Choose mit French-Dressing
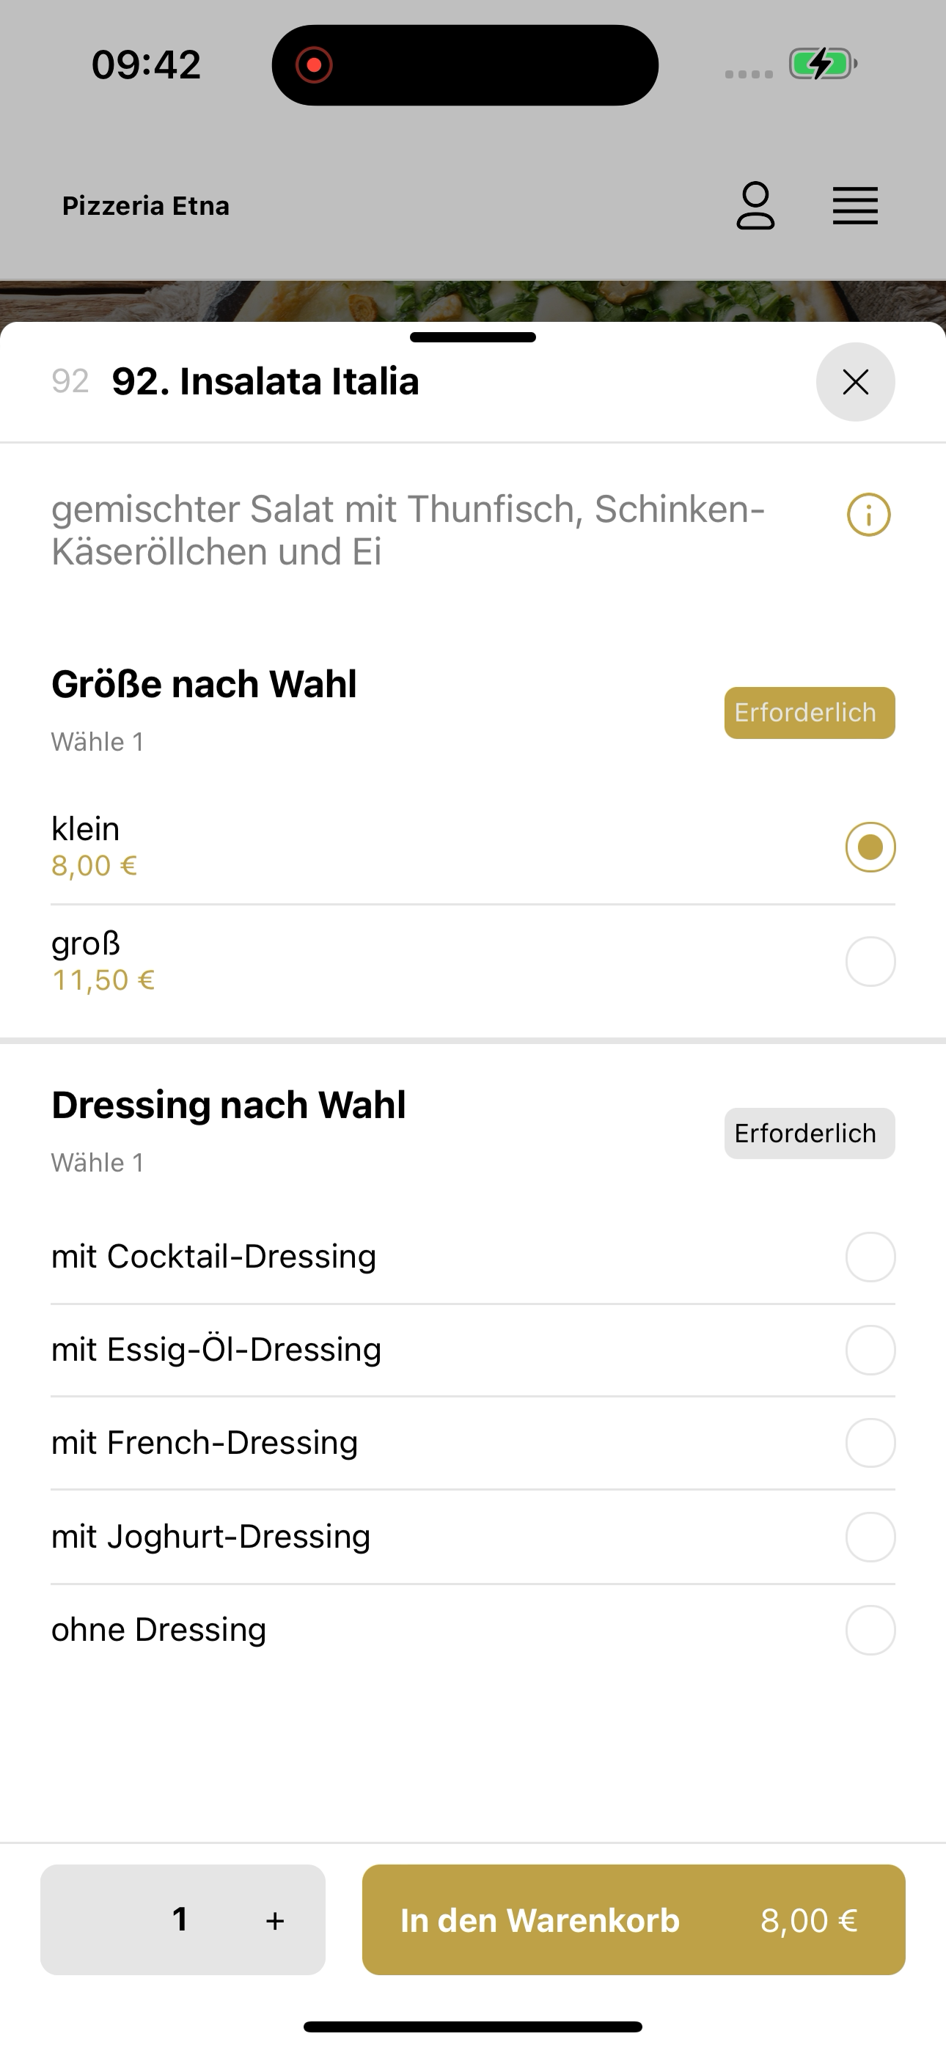Viewport: 946px width, 2050px height. (x=473, y=1443)
